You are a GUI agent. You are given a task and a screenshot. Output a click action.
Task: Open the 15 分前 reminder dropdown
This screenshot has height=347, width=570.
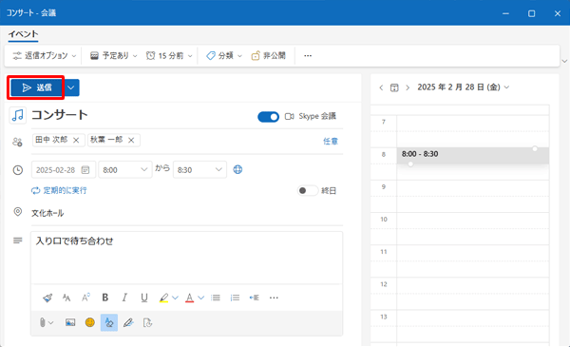point(169,56)
